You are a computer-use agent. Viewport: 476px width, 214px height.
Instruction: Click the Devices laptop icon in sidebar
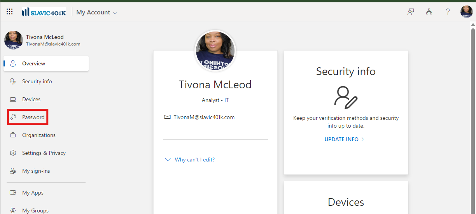pos(13,100)
